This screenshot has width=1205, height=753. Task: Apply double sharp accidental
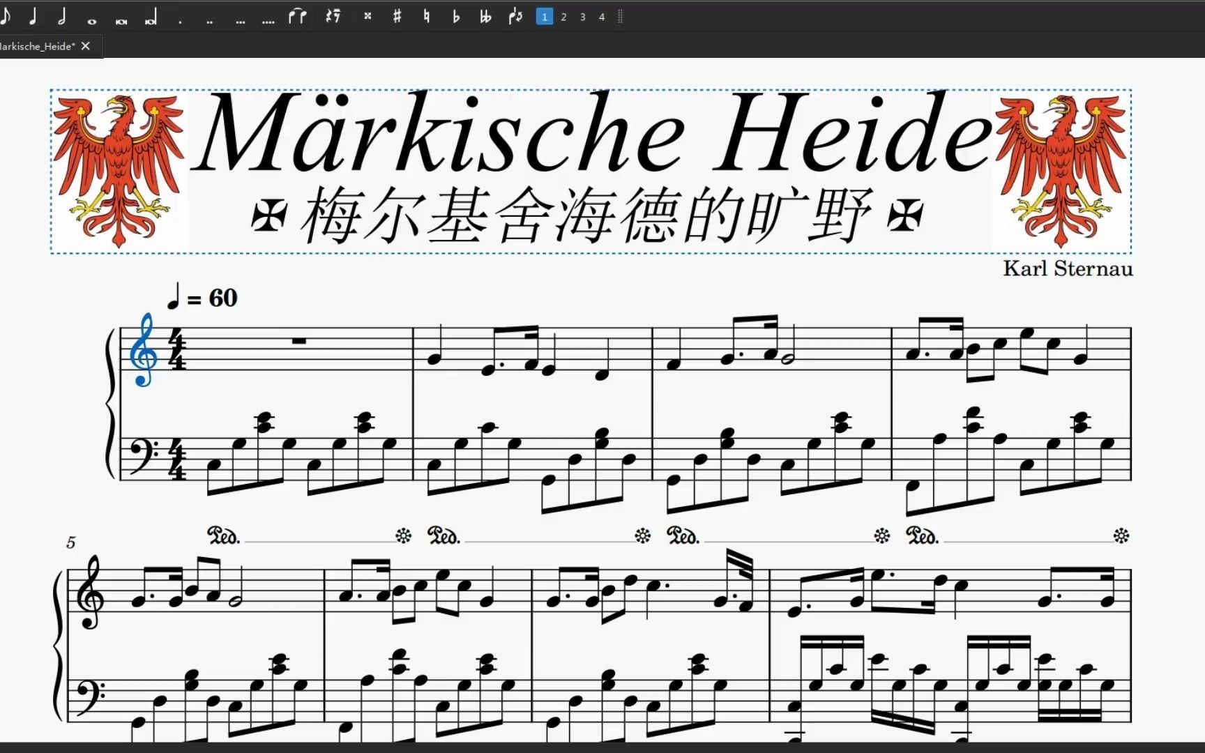(367, 16)
